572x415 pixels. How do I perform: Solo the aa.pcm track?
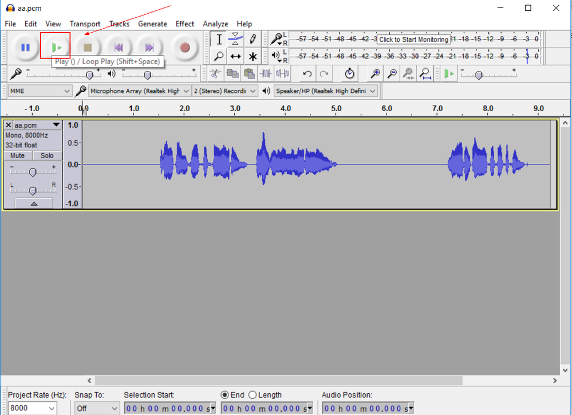tap(47, 156)
